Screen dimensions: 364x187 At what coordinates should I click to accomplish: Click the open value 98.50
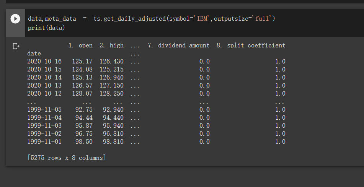pos(84,142)
